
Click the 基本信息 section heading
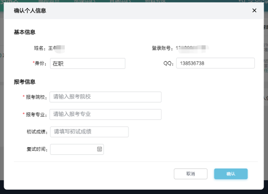click(x=25, y=32)
